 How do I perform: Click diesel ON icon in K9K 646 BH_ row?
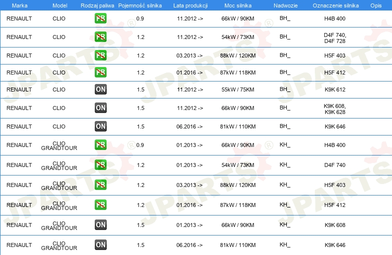pos(101,126)
